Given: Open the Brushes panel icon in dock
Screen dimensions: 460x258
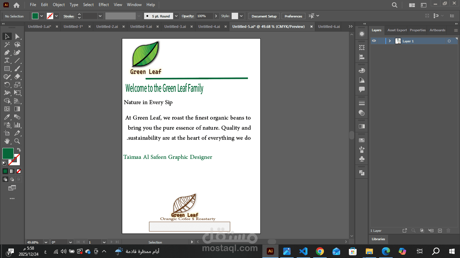Looking at the screenshot, I should (x=362, y=149).
